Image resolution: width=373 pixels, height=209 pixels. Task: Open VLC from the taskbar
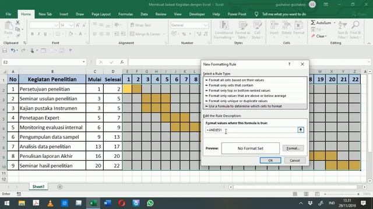pos(50,203)
